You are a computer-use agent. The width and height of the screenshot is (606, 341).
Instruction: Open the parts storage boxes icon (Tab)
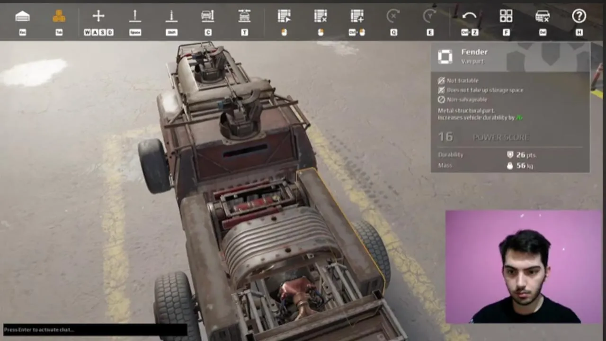(59, 17)
